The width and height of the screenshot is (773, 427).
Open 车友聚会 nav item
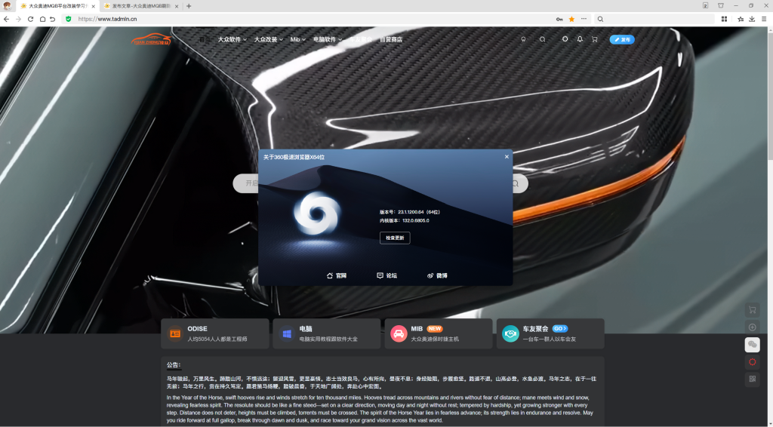361,39
